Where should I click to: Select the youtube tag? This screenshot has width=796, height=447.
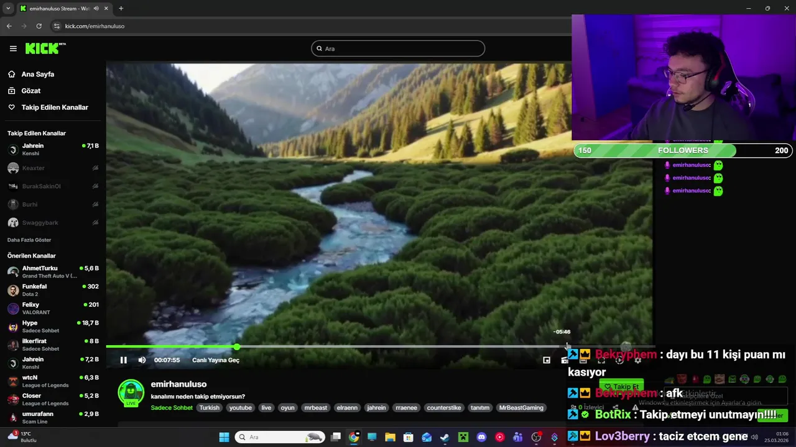coord(240,408)
